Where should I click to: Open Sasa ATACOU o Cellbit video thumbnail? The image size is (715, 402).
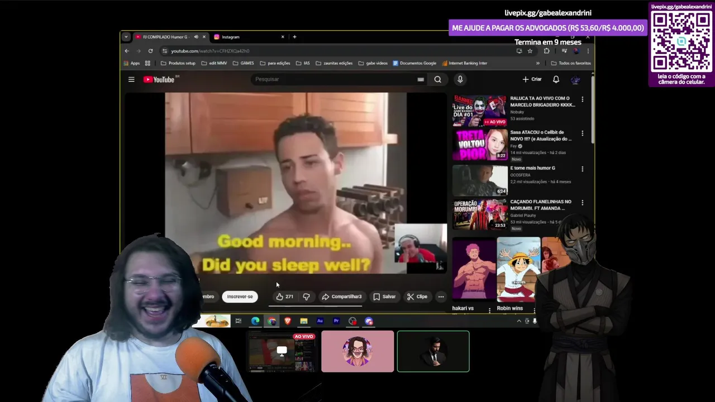[x=480, y=145]
